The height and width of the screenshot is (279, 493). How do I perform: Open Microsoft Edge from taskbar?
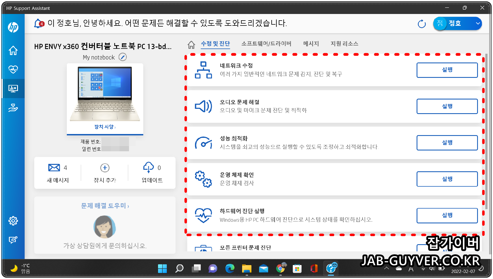tap(230, 269)
